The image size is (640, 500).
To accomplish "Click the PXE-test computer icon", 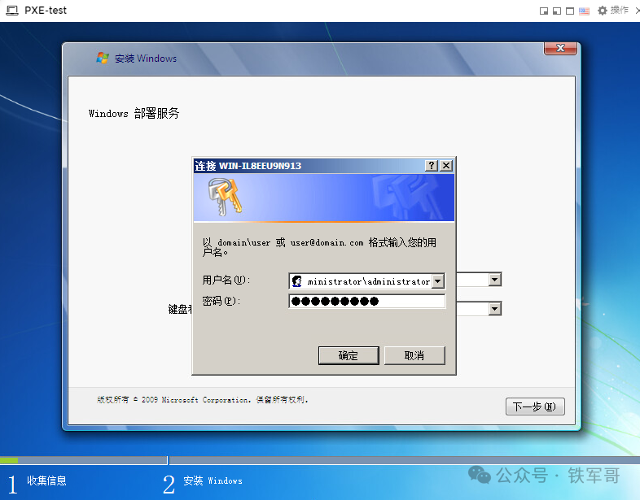I will pos(12,11).
